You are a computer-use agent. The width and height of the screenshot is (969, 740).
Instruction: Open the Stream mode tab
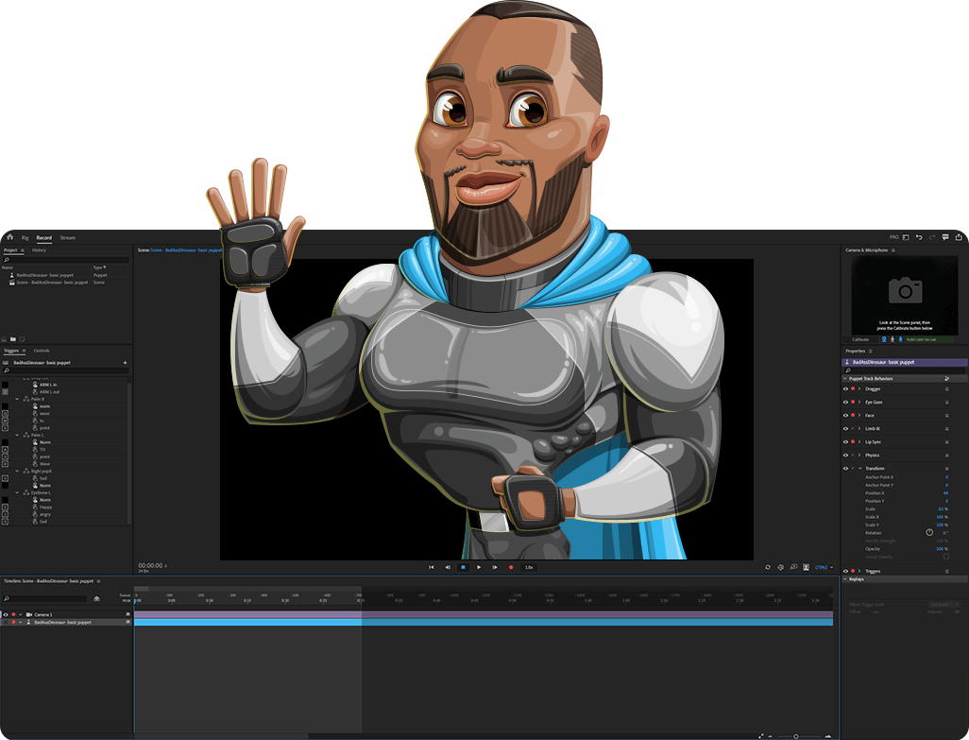click(67, 237)
